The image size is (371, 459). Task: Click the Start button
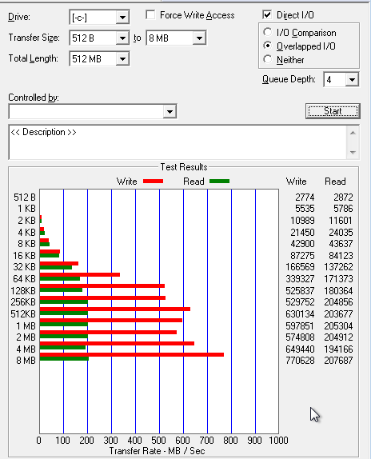(x=333, y=111)
